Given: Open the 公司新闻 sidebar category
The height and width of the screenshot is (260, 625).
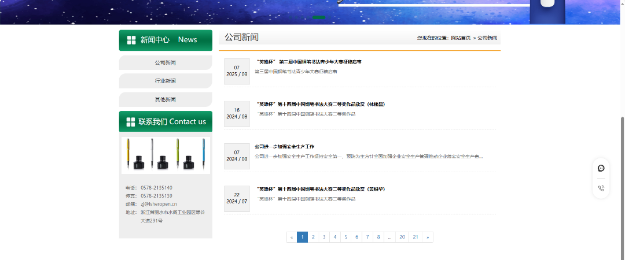Looking at the screenshot, I should coord(166,62).
